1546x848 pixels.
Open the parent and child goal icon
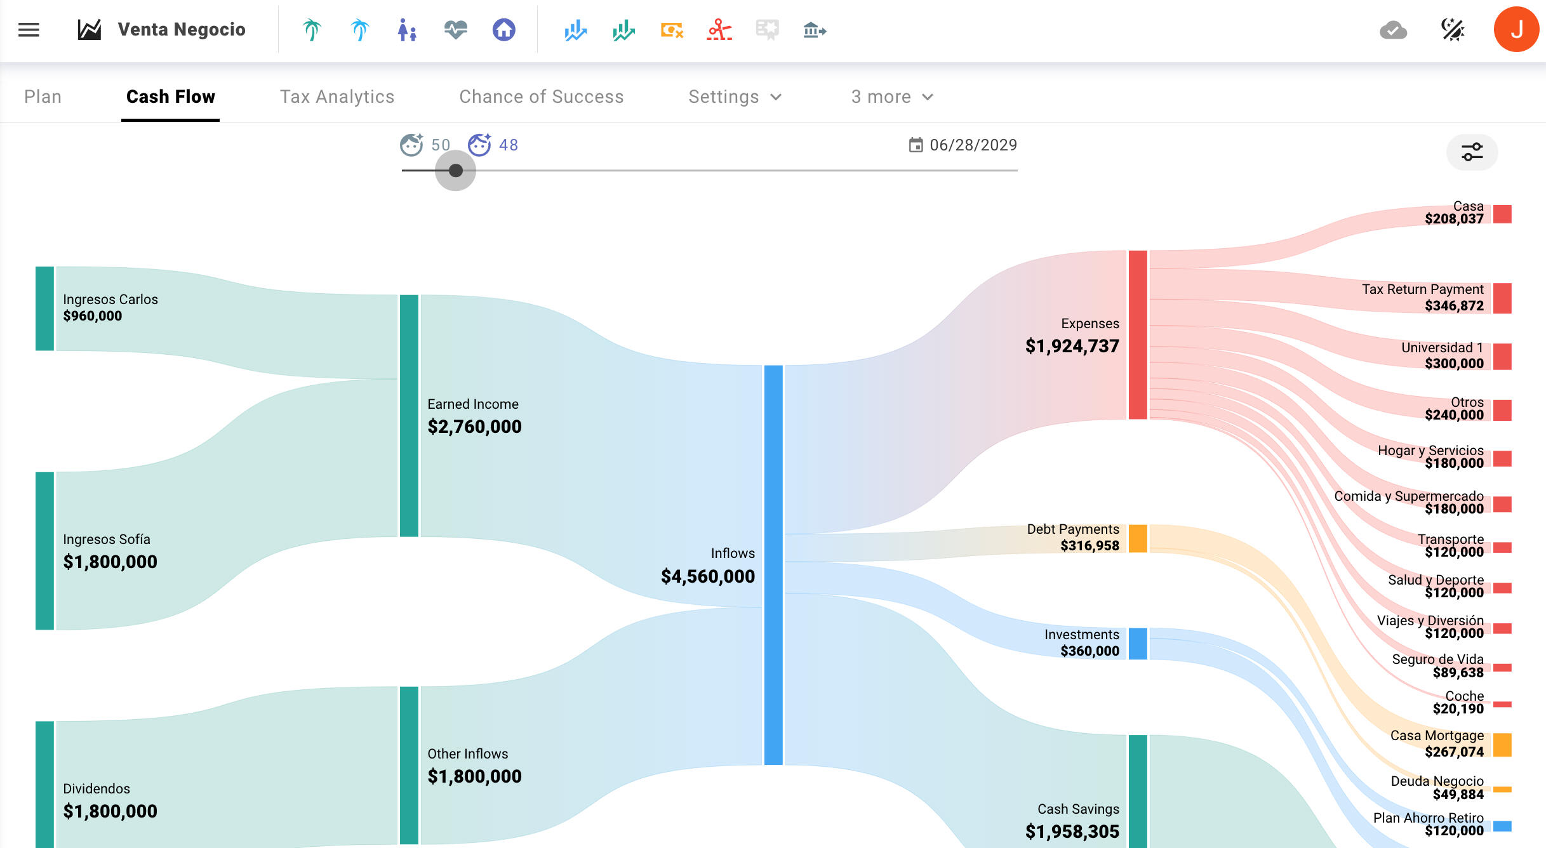coord(407,30)
